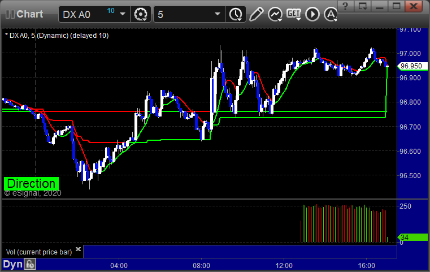Open the studies chart-line icon
The height and width of the screenshot is (272, 430).
click(275, 14)
